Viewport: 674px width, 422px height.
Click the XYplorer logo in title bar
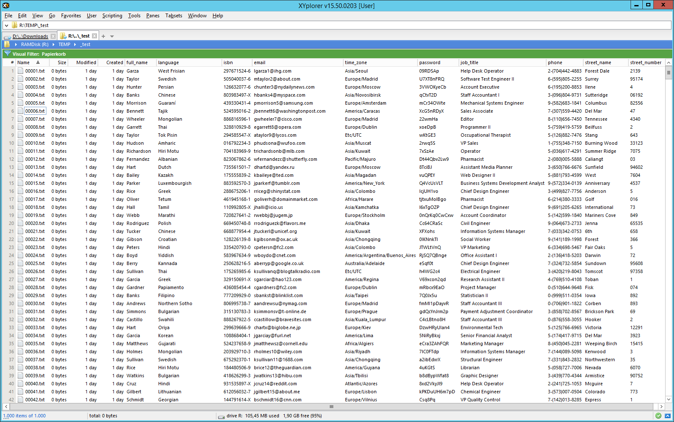6,5
